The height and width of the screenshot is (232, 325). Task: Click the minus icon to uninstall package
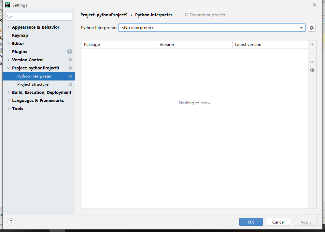312,53
